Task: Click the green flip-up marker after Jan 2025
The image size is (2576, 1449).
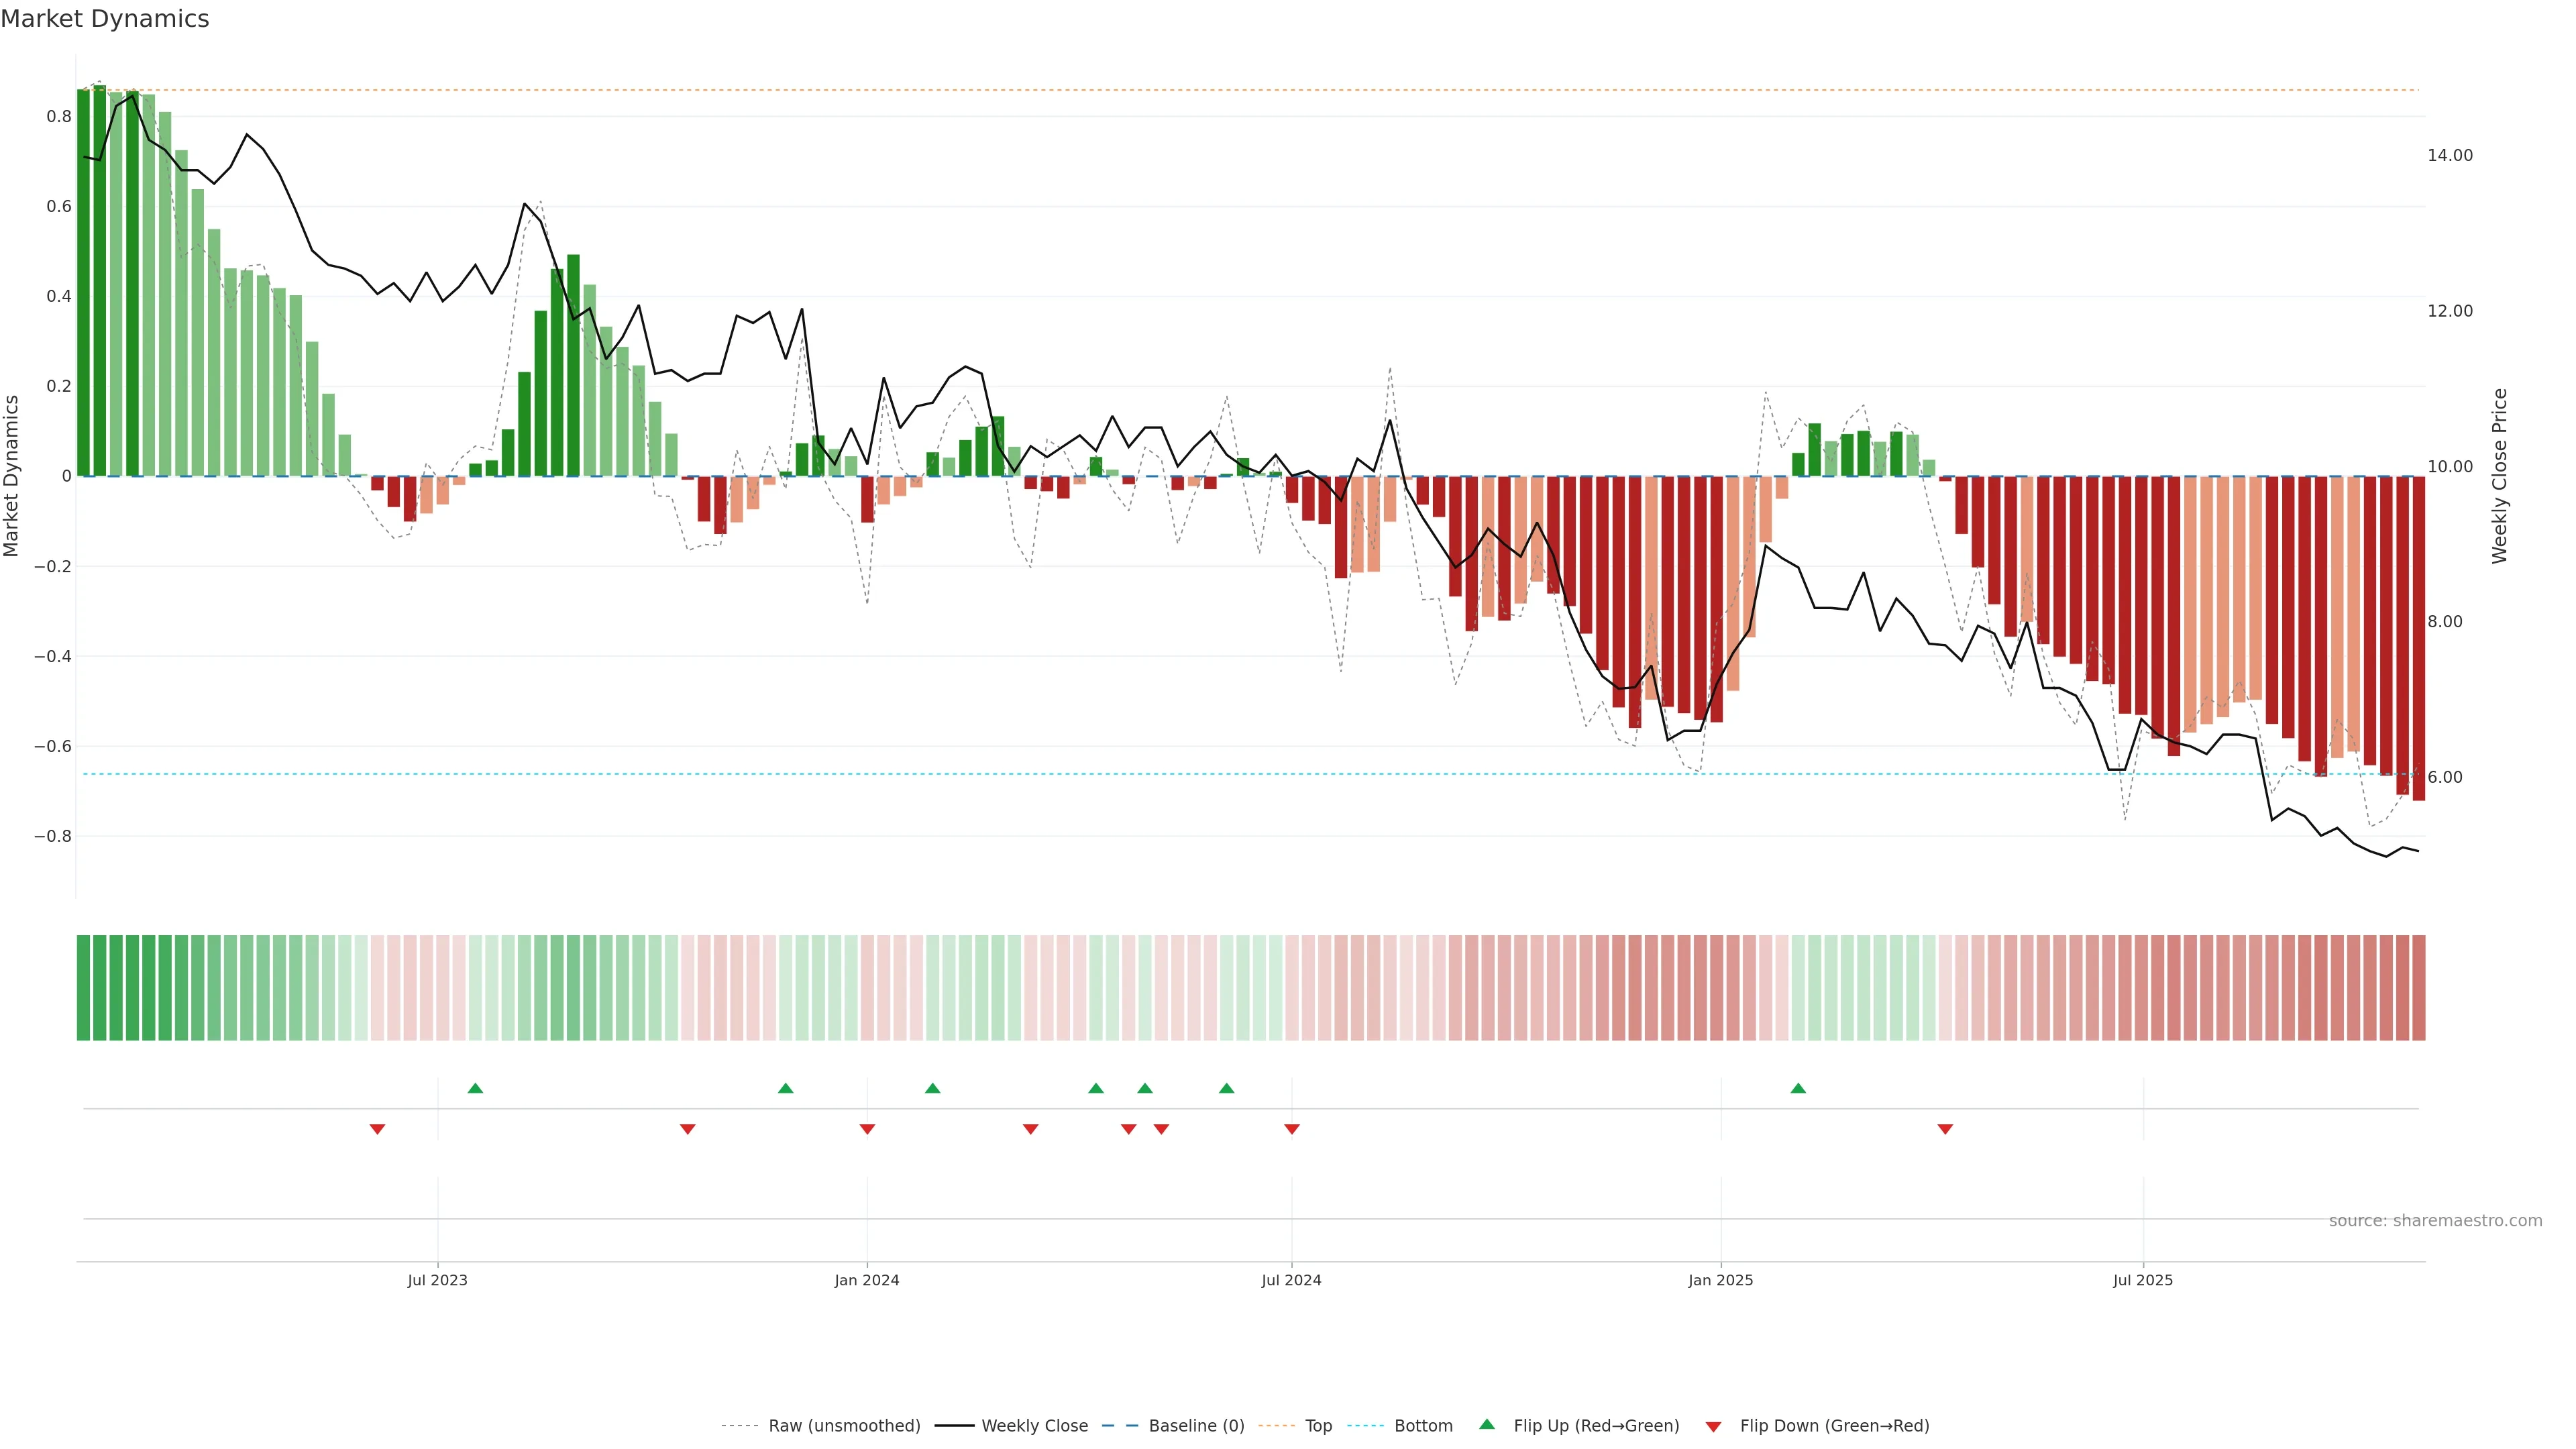Action: point(1798,1088)
